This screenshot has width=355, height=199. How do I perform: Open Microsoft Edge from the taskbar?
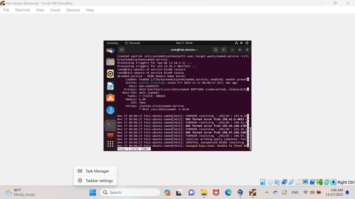(228, 192)
